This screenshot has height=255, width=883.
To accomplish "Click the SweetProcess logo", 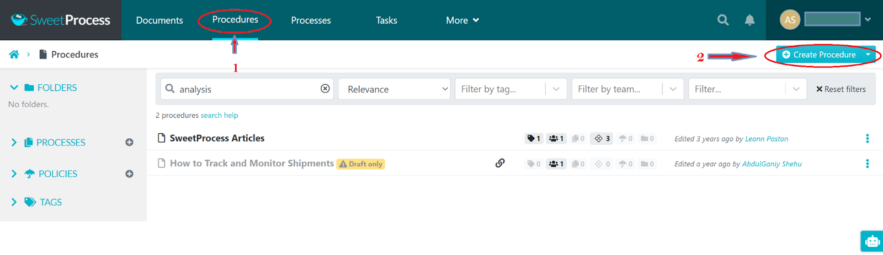I will point(61,20).
